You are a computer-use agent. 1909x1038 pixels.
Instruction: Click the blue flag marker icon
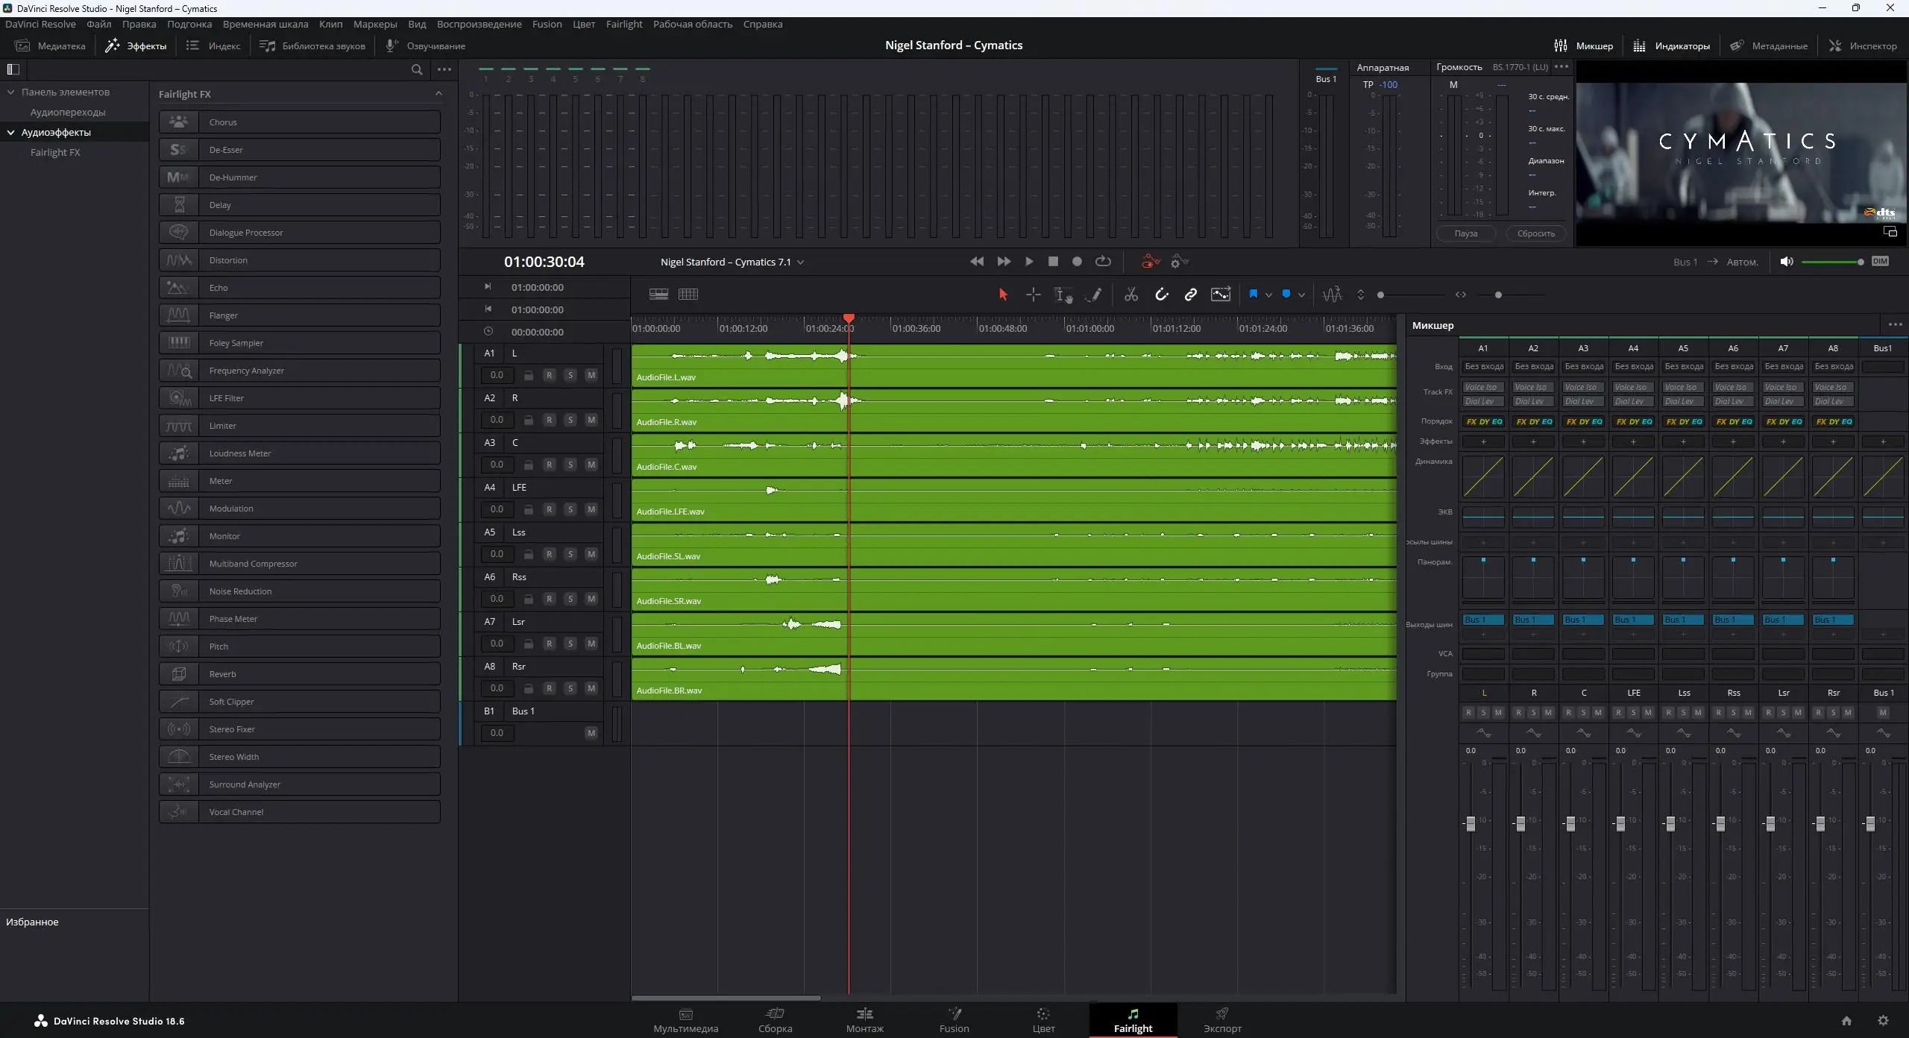pyautogui.click(x=1253, y=294)
